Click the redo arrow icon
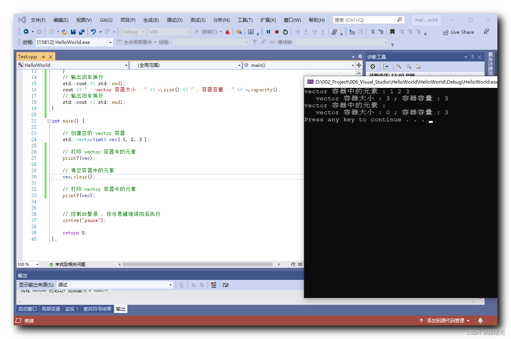The height and width of the screenshot is (339, 511). pos(108,32)
